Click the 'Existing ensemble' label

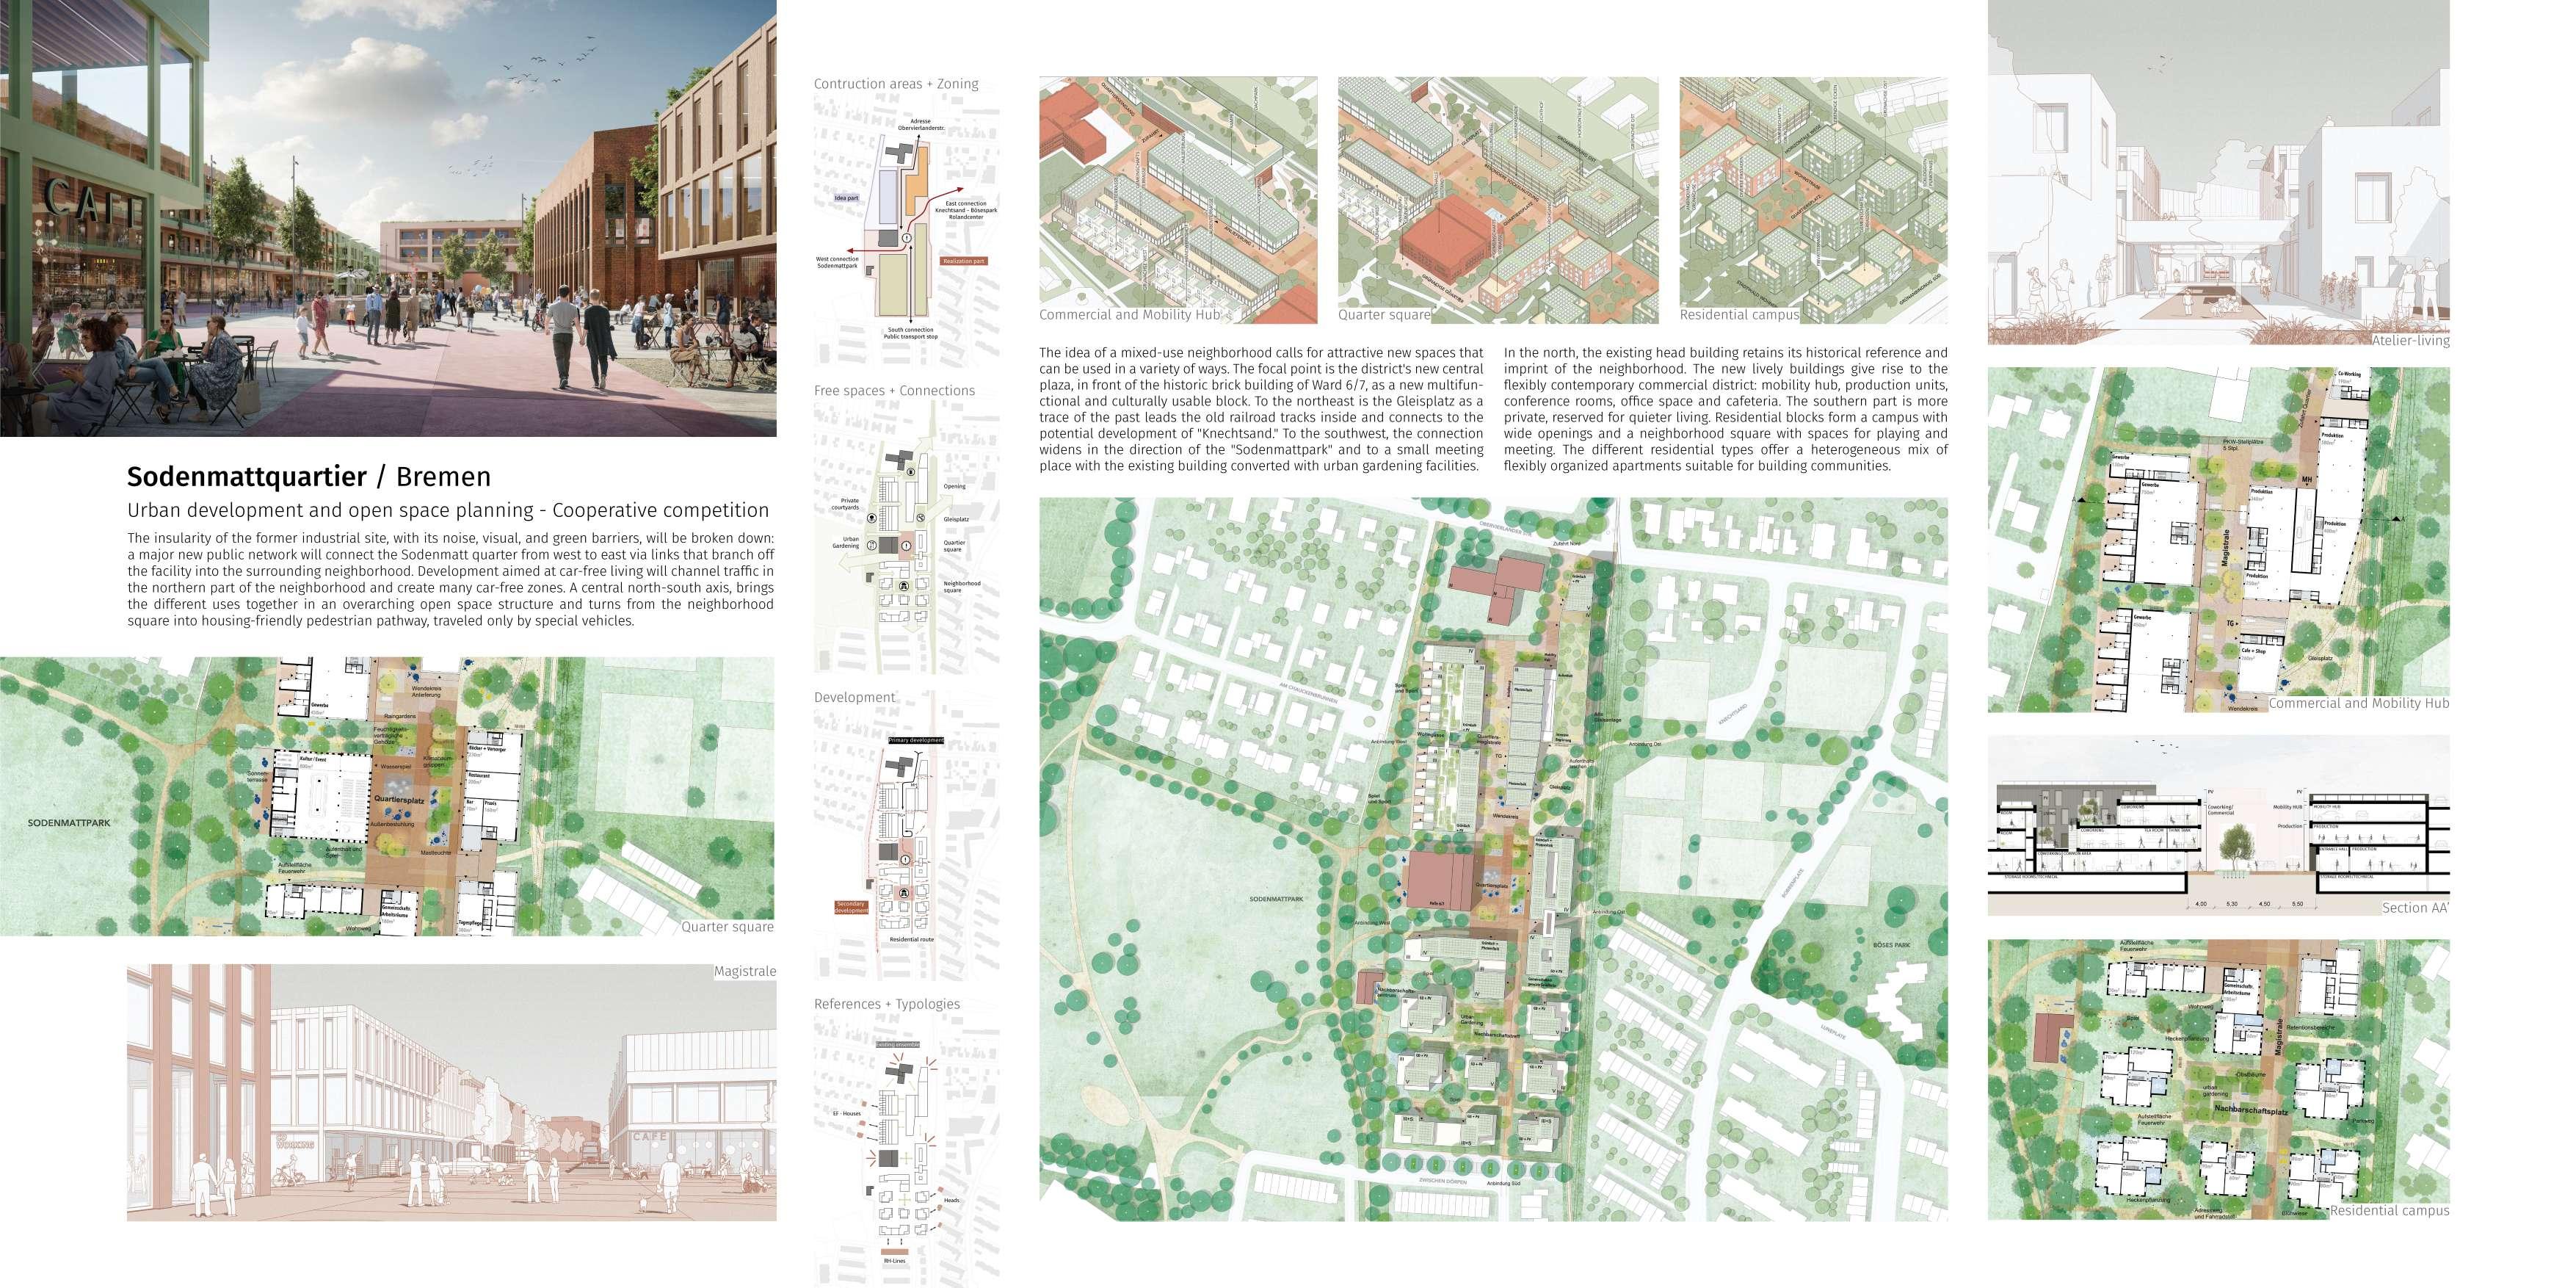898,1045
